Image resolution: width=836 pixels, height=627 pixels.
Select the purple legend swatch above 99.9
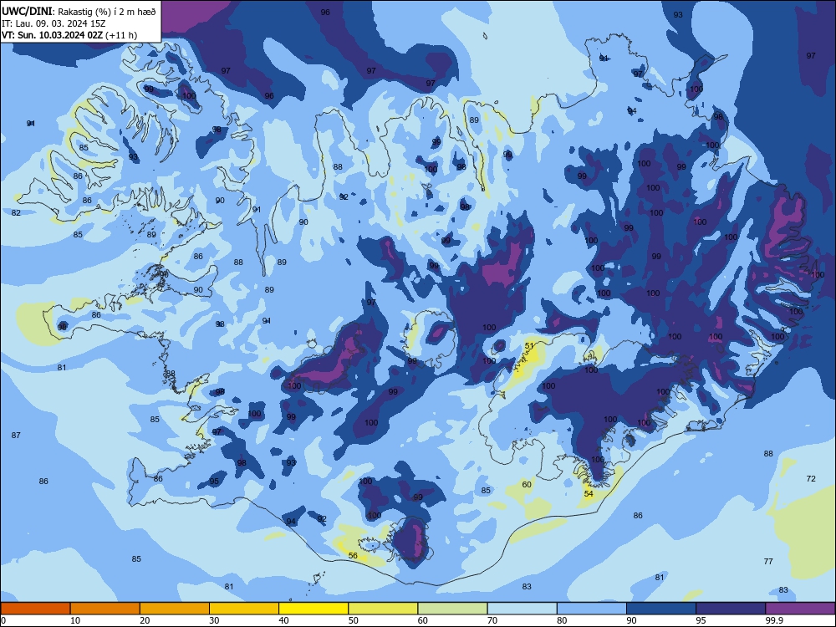[x=800, y=609]
